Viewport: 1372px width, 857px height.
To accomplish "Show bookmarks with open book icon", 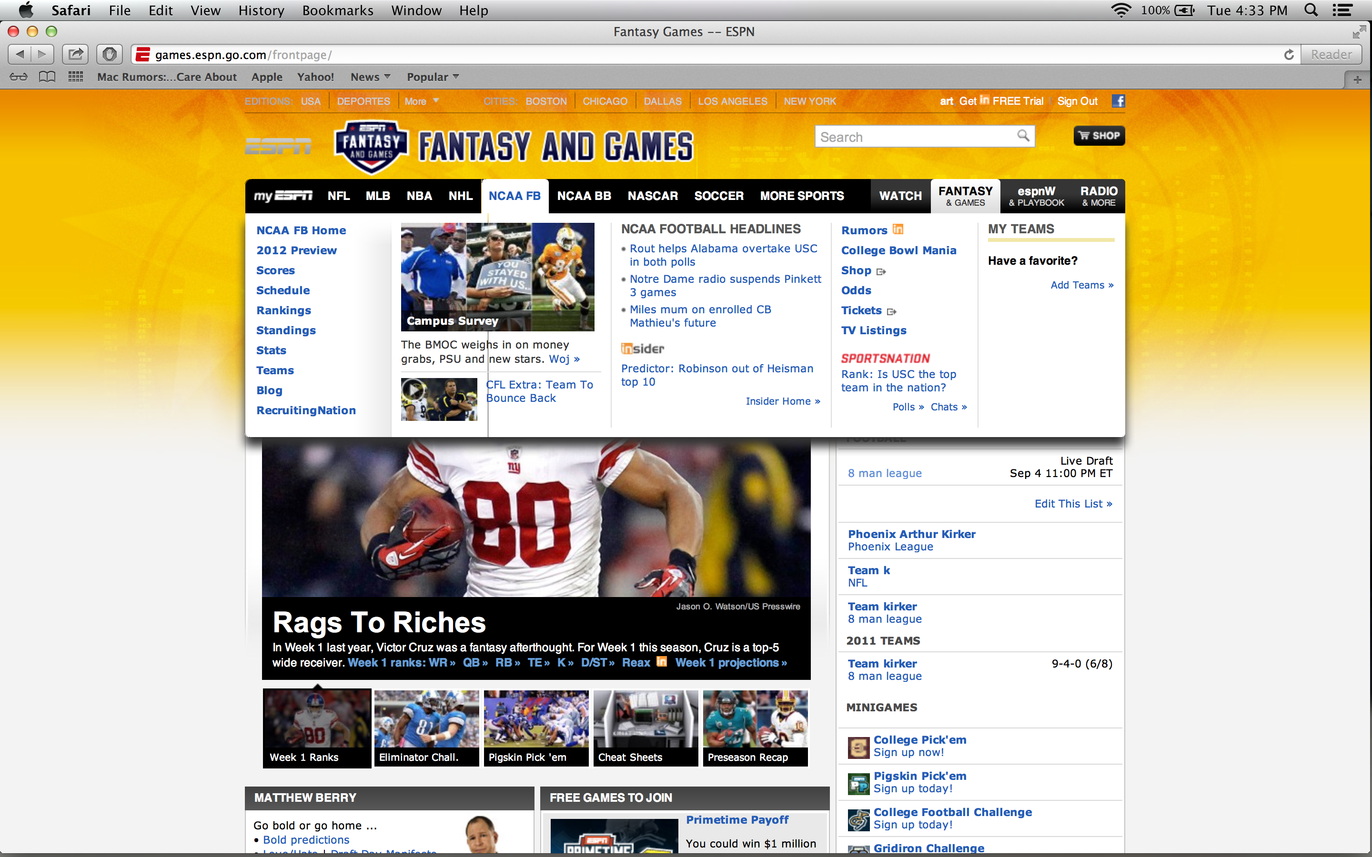I will click(x=47, y=77).
